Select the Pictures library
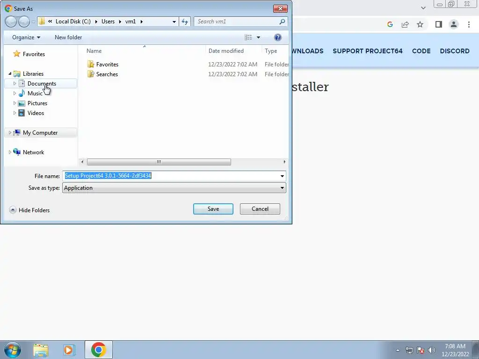This screenshot has height=359, width=479. pyautogui.click(x=37, y=103)
